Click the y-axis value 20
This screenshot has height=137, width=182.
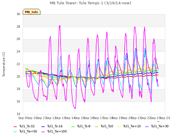point(18,76)
